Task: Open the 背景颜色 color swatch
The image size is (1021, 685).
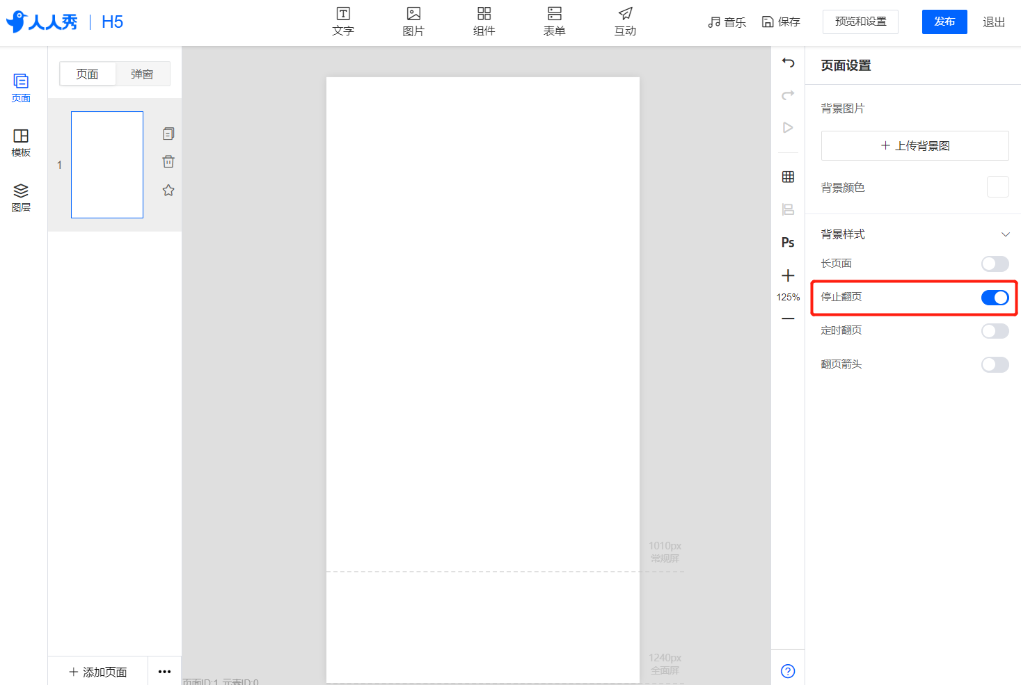Action: click(x=997, y=187)
